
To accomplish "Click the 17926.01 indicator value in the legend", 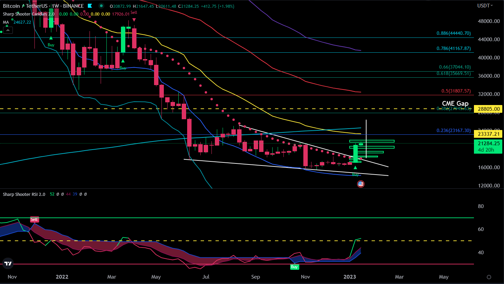I will (x=121, y=14).
